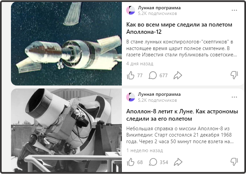Click the channel avatar in the second card

131,97
